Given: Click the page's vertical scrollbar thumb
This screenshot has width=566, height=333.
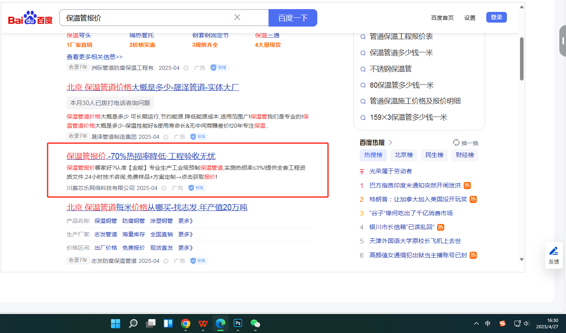Looking at the screenshot, I should pos(522,59).
